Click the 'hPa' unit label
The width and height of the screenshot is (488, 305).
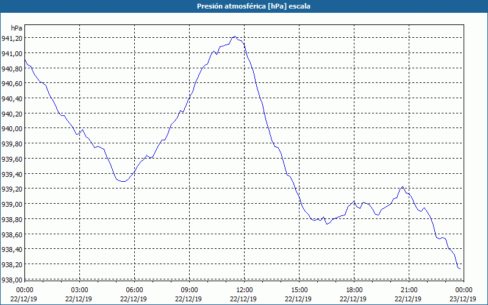16,28
